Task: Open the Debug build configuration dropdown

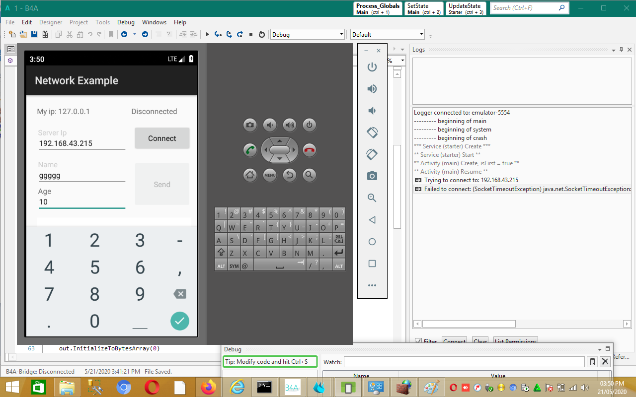Action: tap(308, 34)
